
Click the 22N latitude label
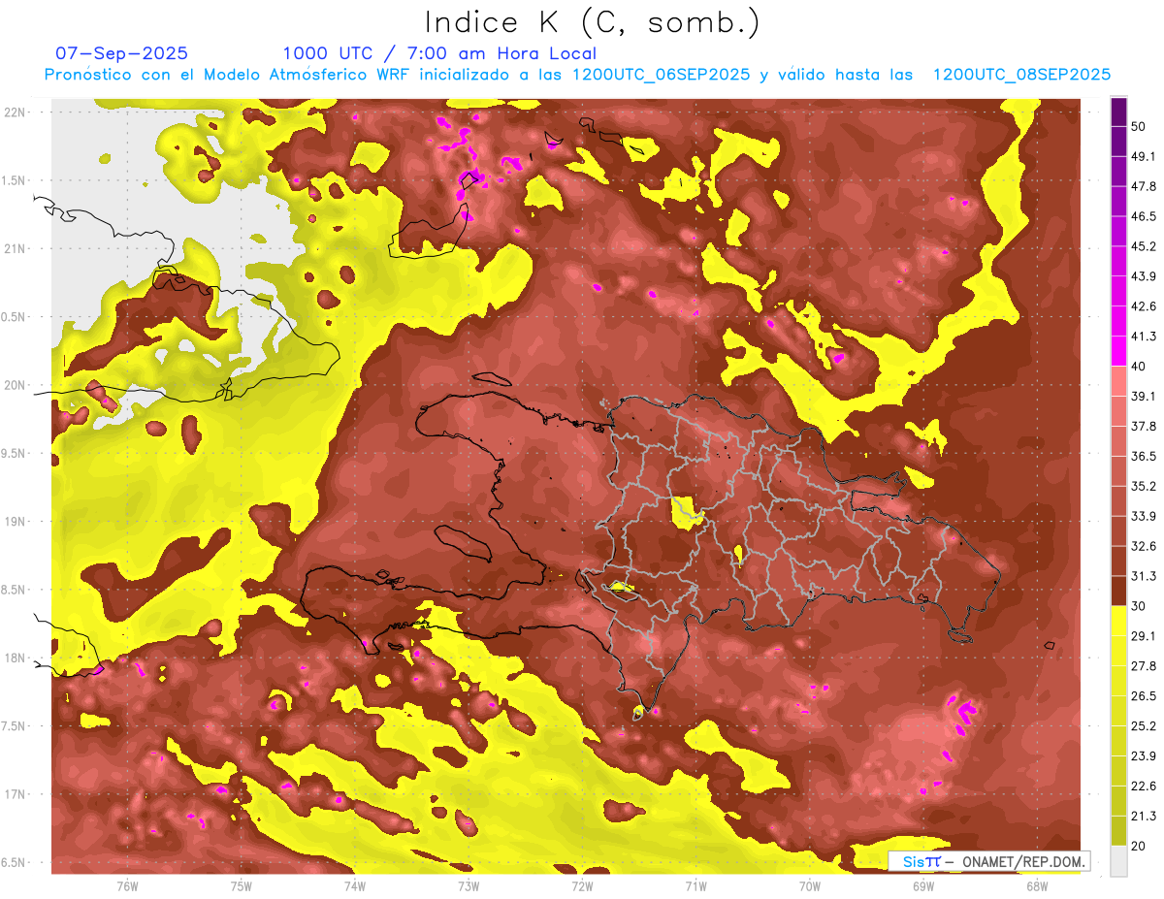(15, 112)
